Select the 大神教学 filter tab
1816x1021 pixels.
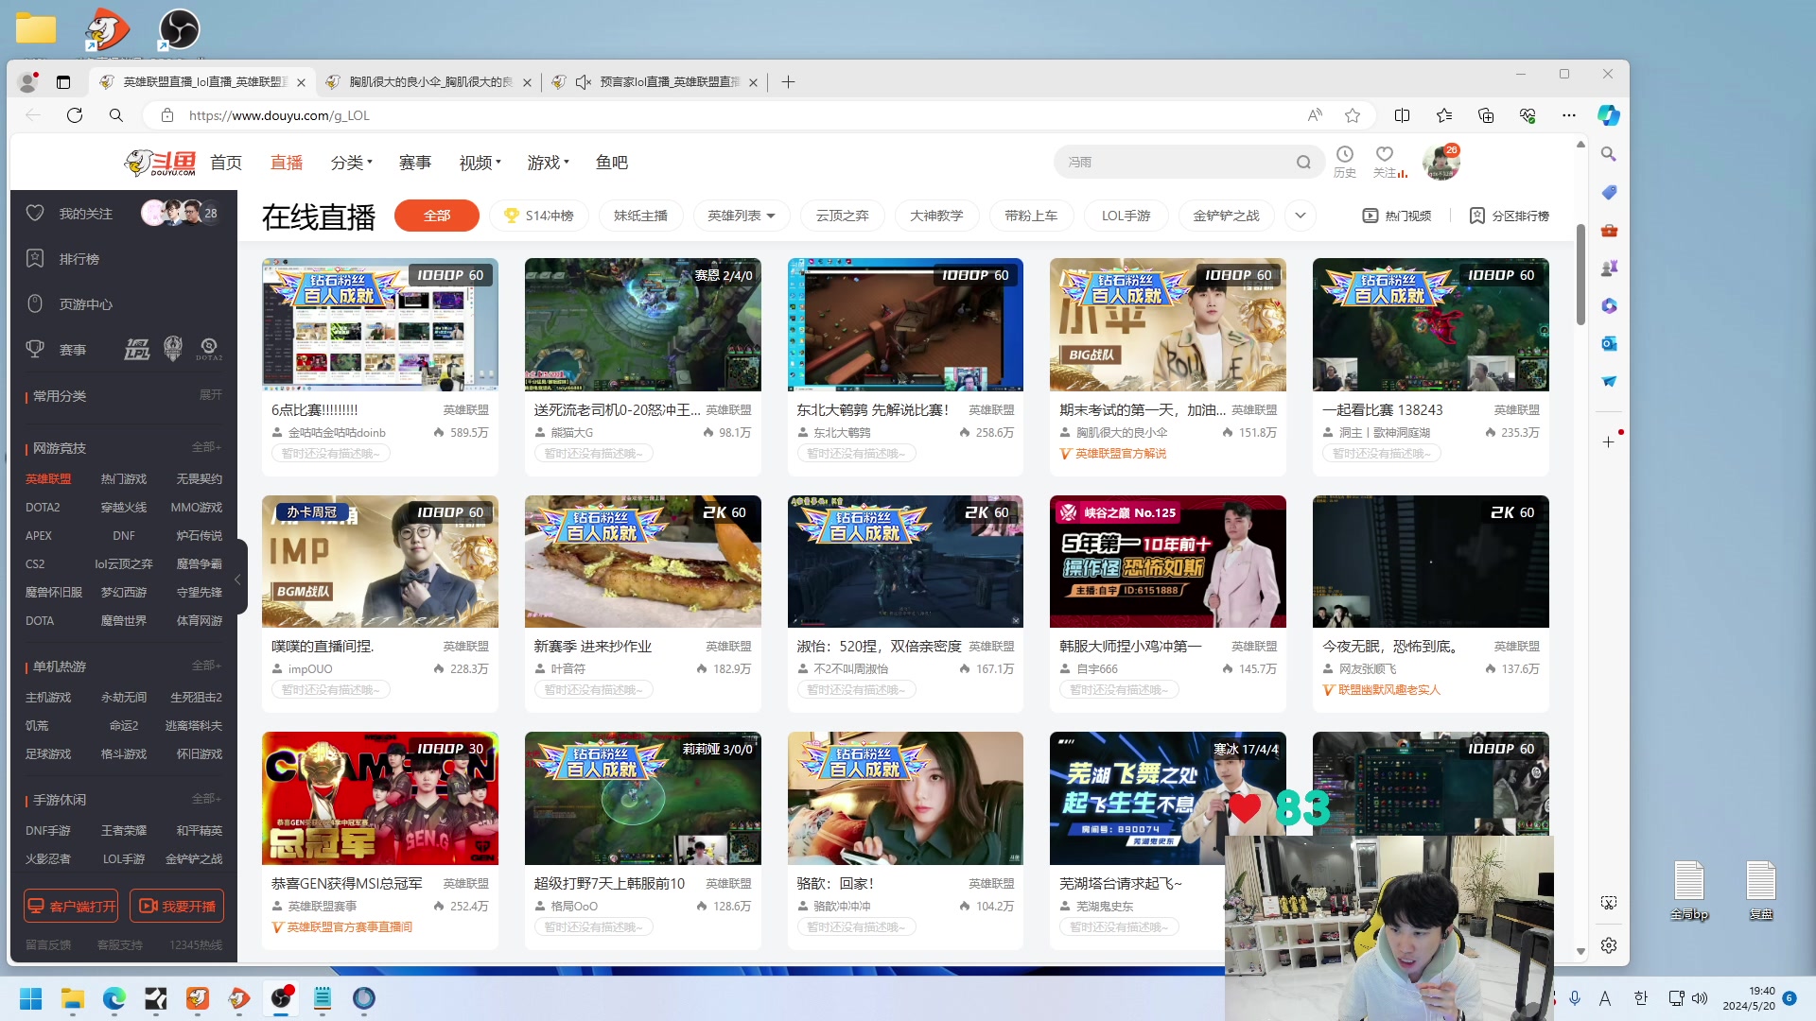coord(936,216)
